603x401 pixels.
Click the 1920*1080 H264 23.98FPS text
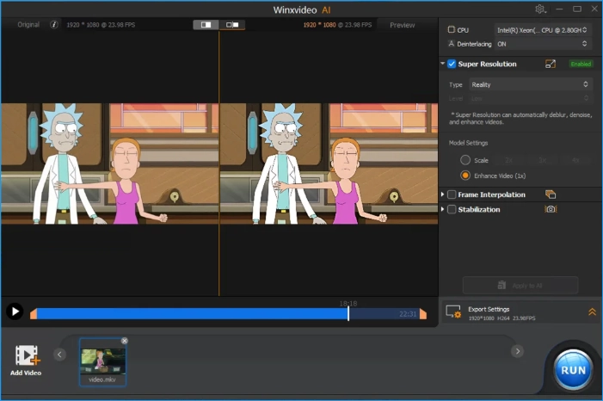[501, 318]
